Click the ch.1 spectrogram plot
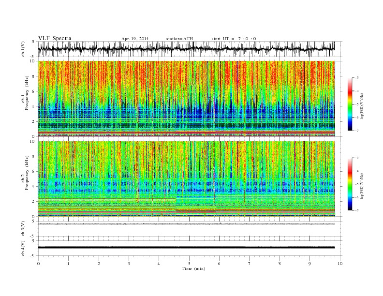Viewport: 383px width, 296px height. click(x=186, y=99)
